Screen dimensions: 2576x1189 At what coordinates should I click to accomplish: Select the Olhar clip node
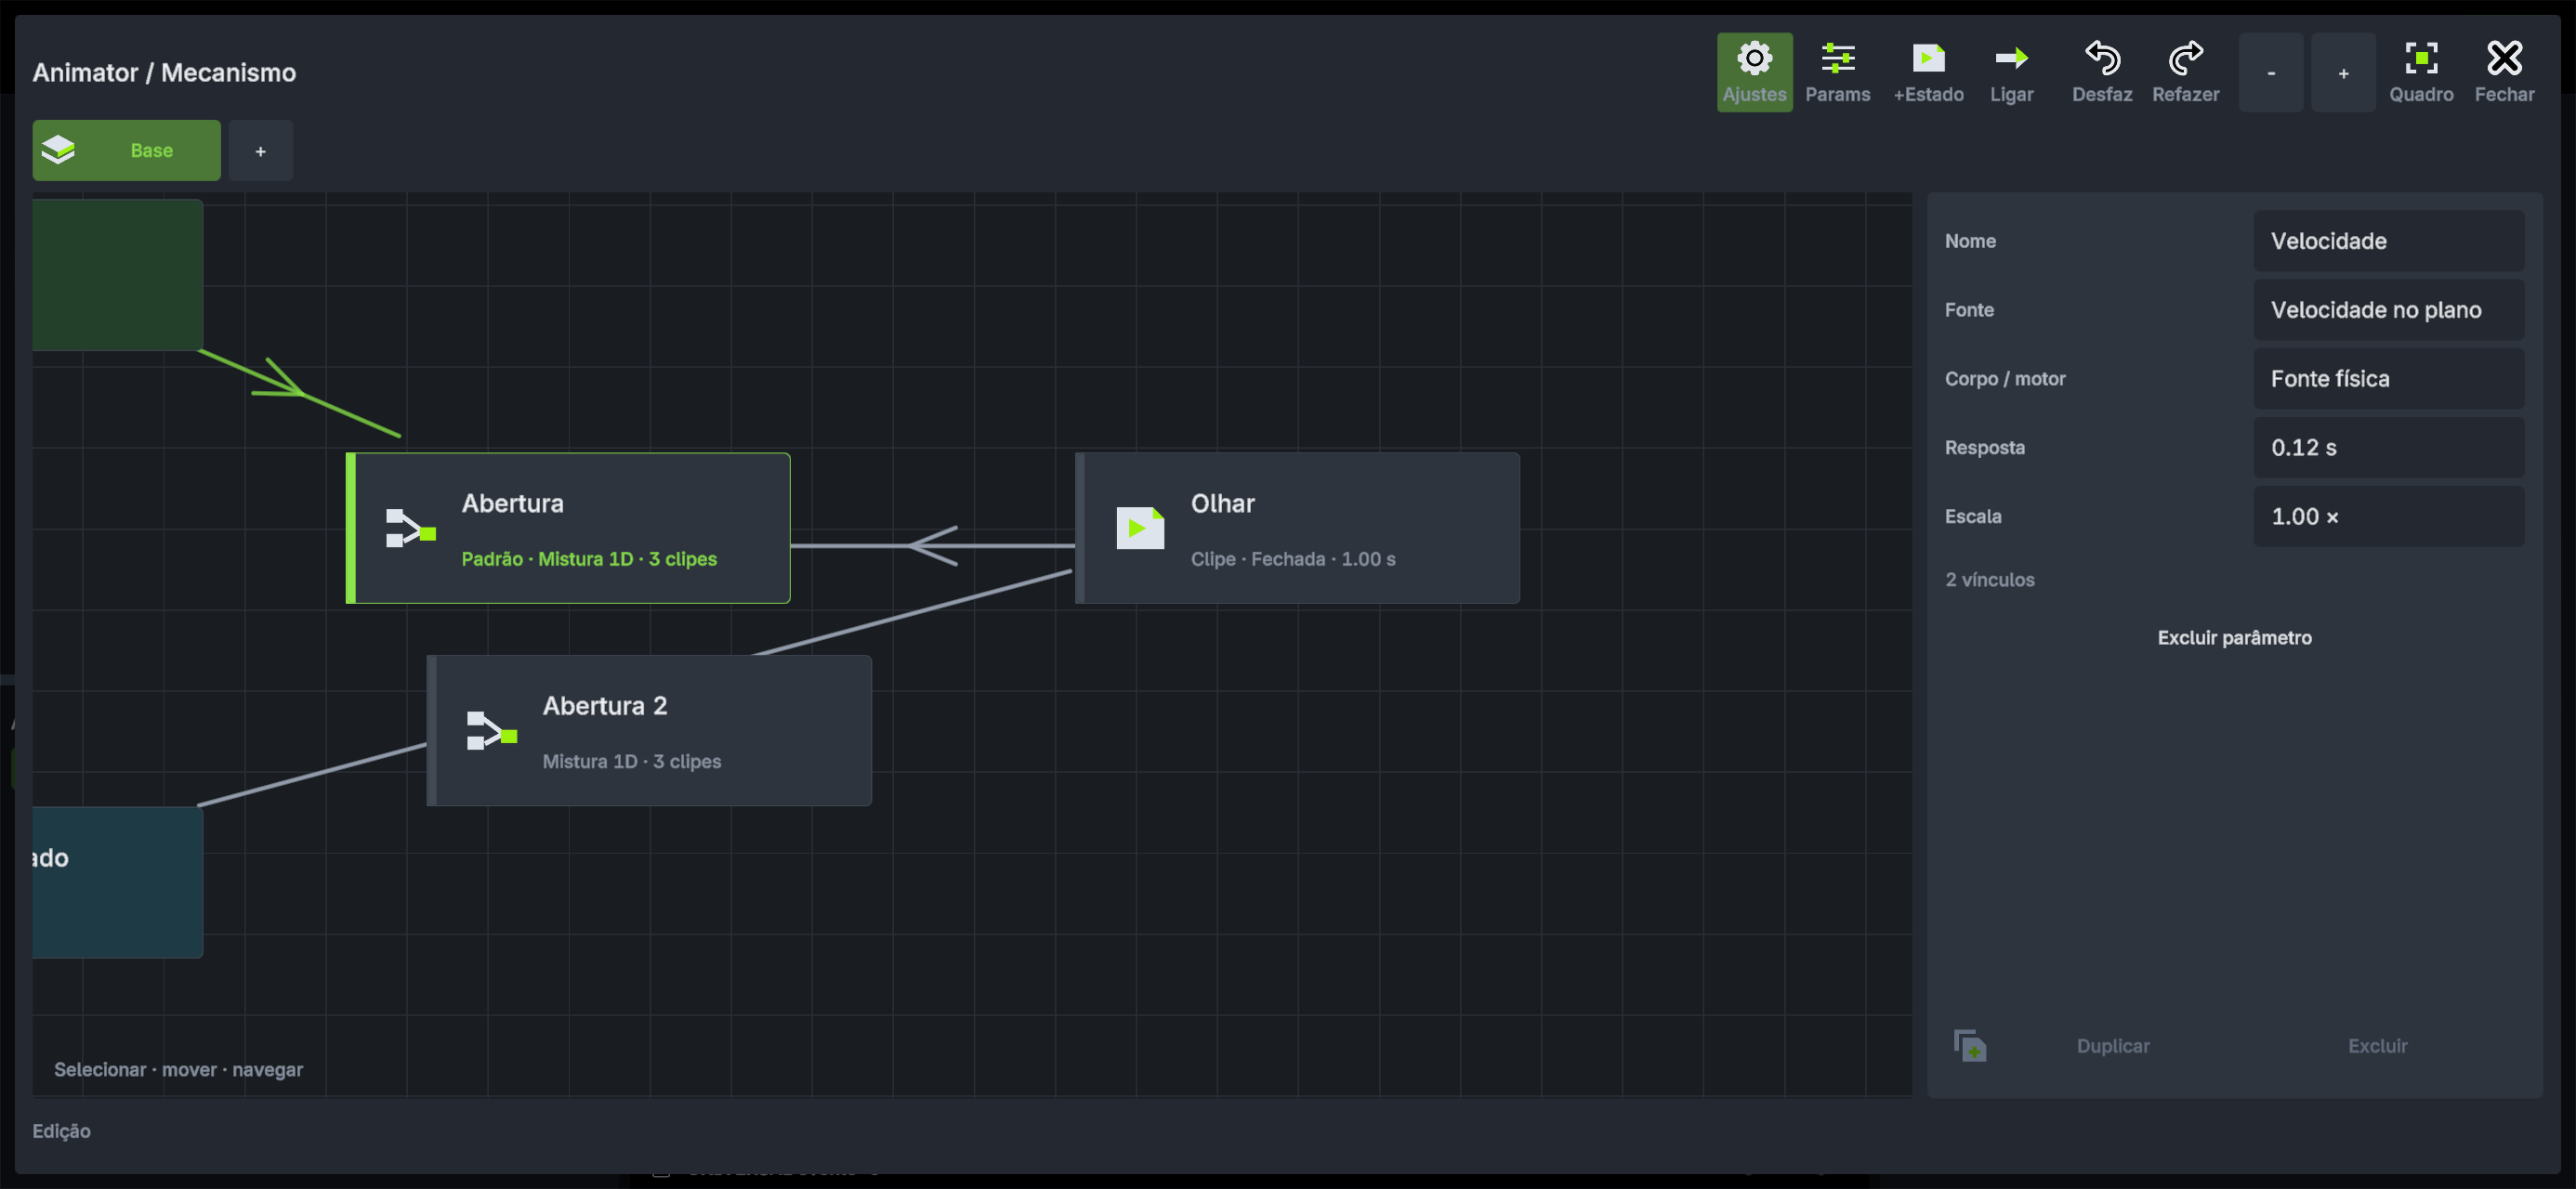click(1297, 528)
